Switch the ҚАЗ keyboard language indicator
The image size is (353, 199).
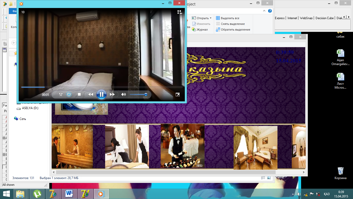pos(327,194)
